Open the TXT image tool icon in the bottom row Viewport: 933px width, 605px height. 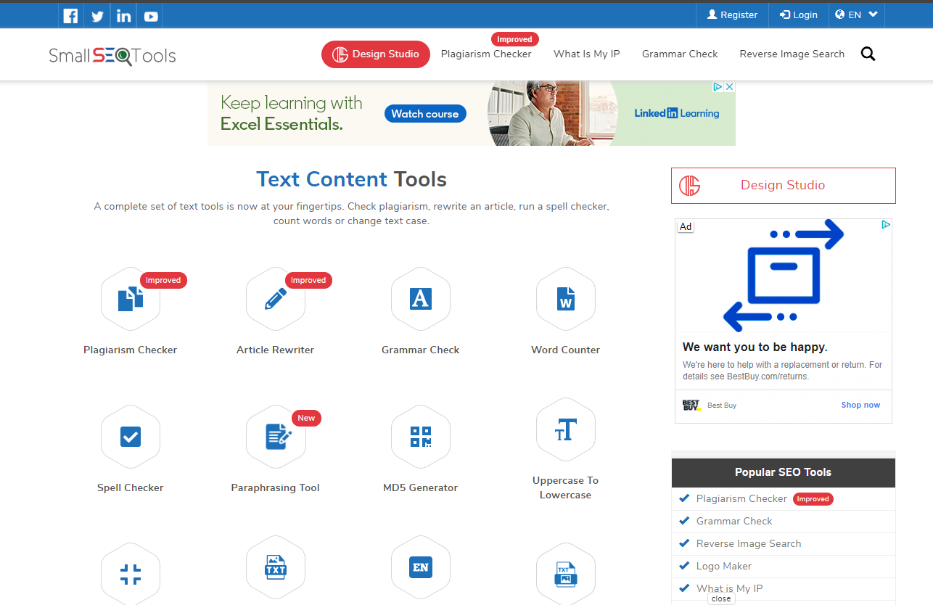click(276, 567)
